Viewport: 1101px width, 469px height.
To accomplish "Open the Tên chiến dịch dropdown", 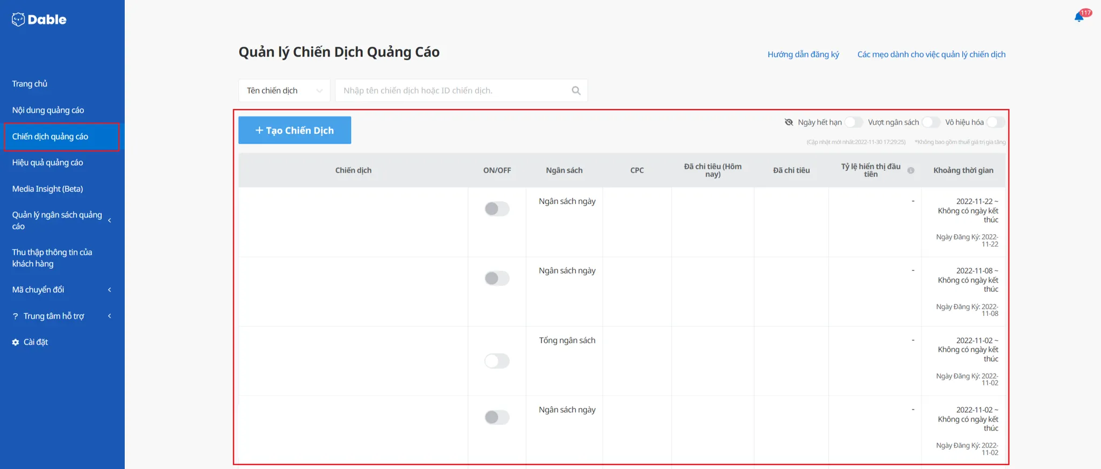I will 284,91.
